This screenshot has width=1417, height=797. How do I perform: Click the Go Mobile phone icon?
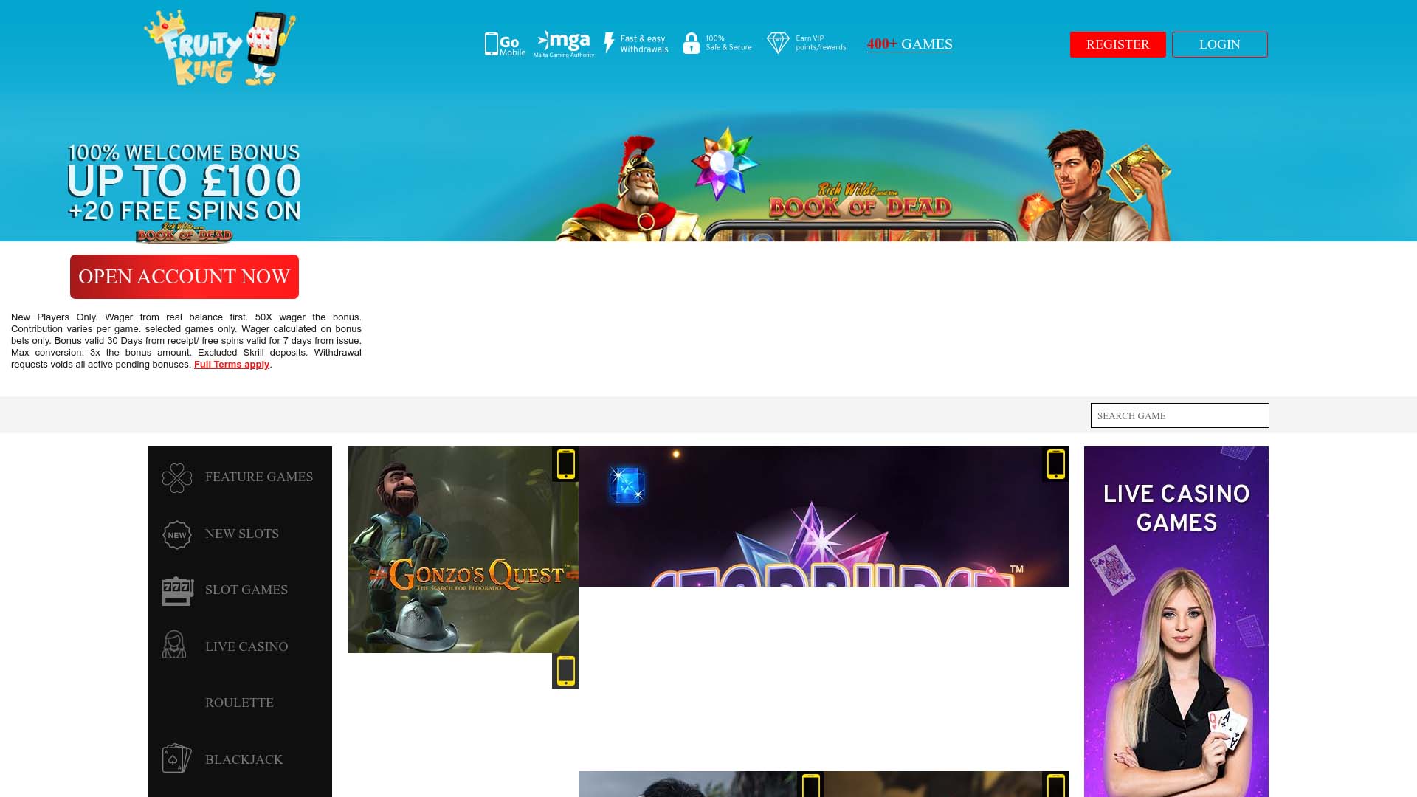point(492,44)
